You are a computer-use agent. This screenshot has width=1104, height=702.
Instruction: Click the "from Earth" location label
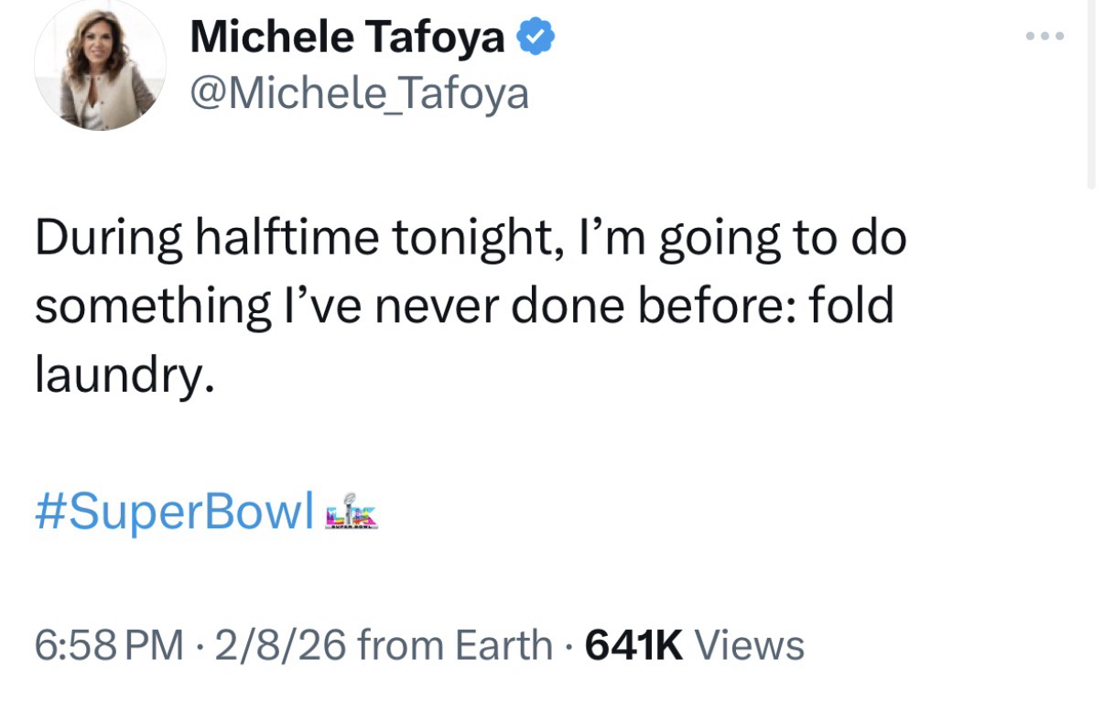tap(455, 644)
